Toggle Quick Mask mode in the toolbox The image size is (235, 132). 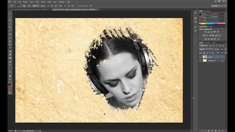10,89
